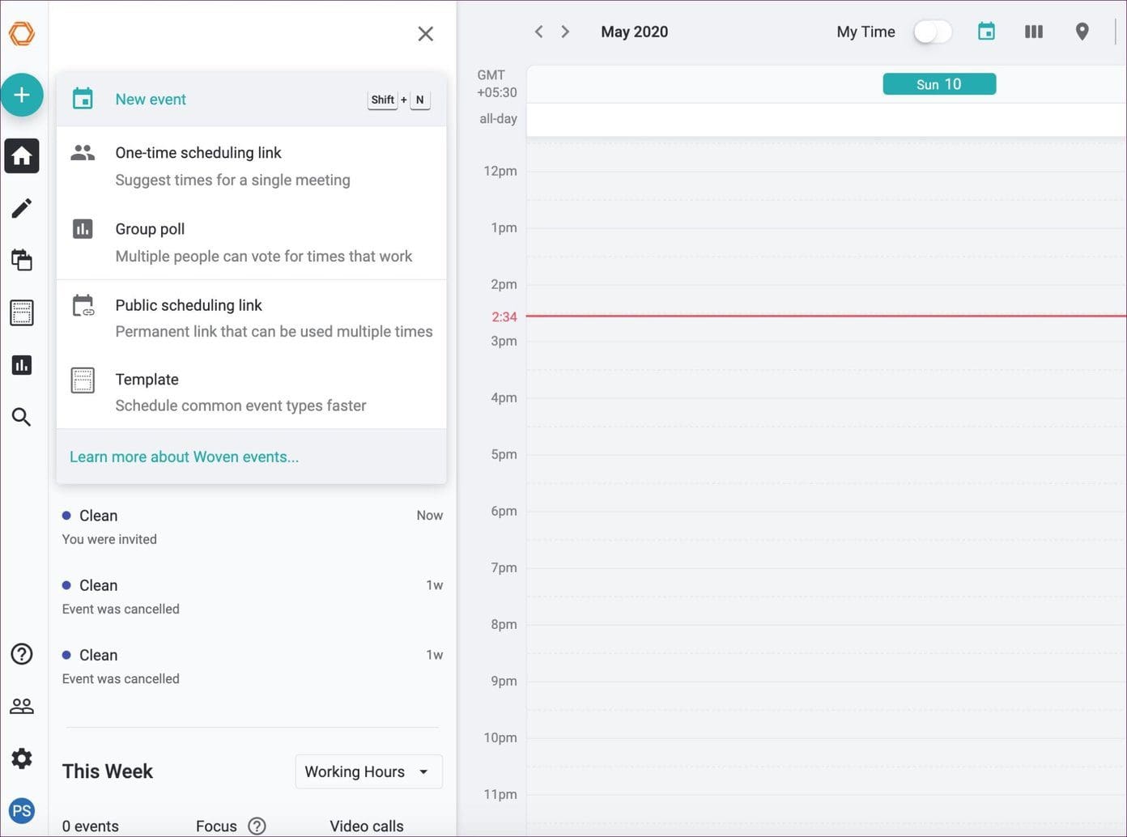Click the 0 events stat text
Viewport: 1127px width, 837px height.
point(91,826)
